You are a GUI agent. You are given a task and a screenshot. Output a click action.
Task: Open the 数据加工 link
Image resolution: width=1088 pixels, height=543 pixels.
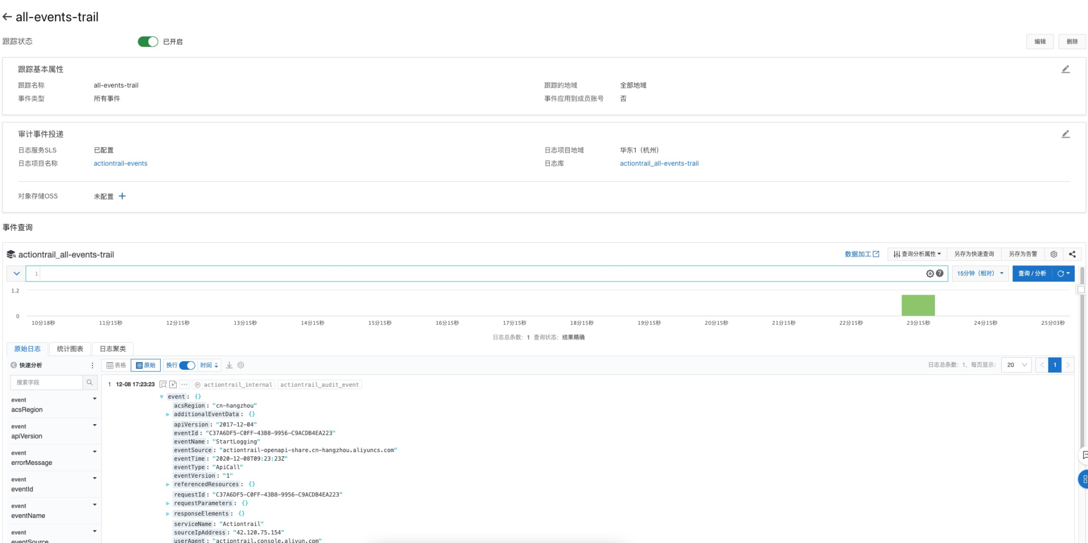[862, 254]
